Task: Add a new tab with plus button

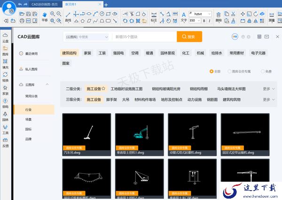Action: (x=106, y=5)
